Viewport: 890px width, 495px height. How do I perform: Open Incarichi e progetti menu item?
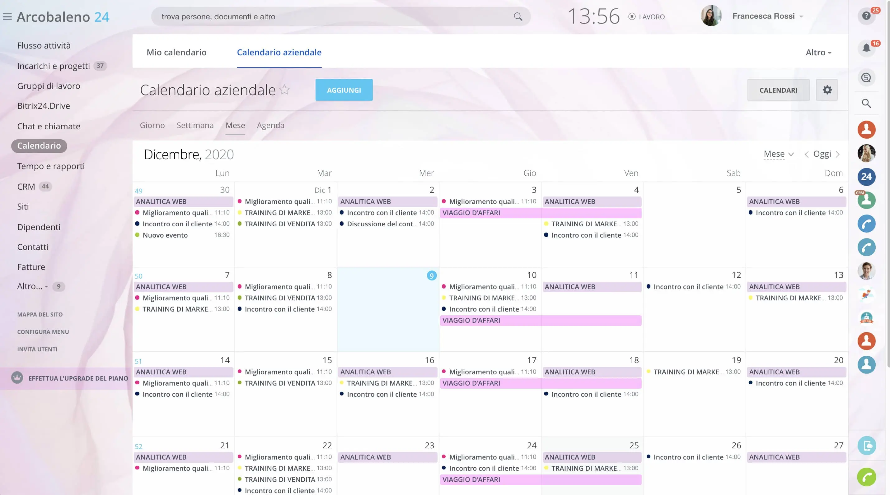tap(54, 66)
